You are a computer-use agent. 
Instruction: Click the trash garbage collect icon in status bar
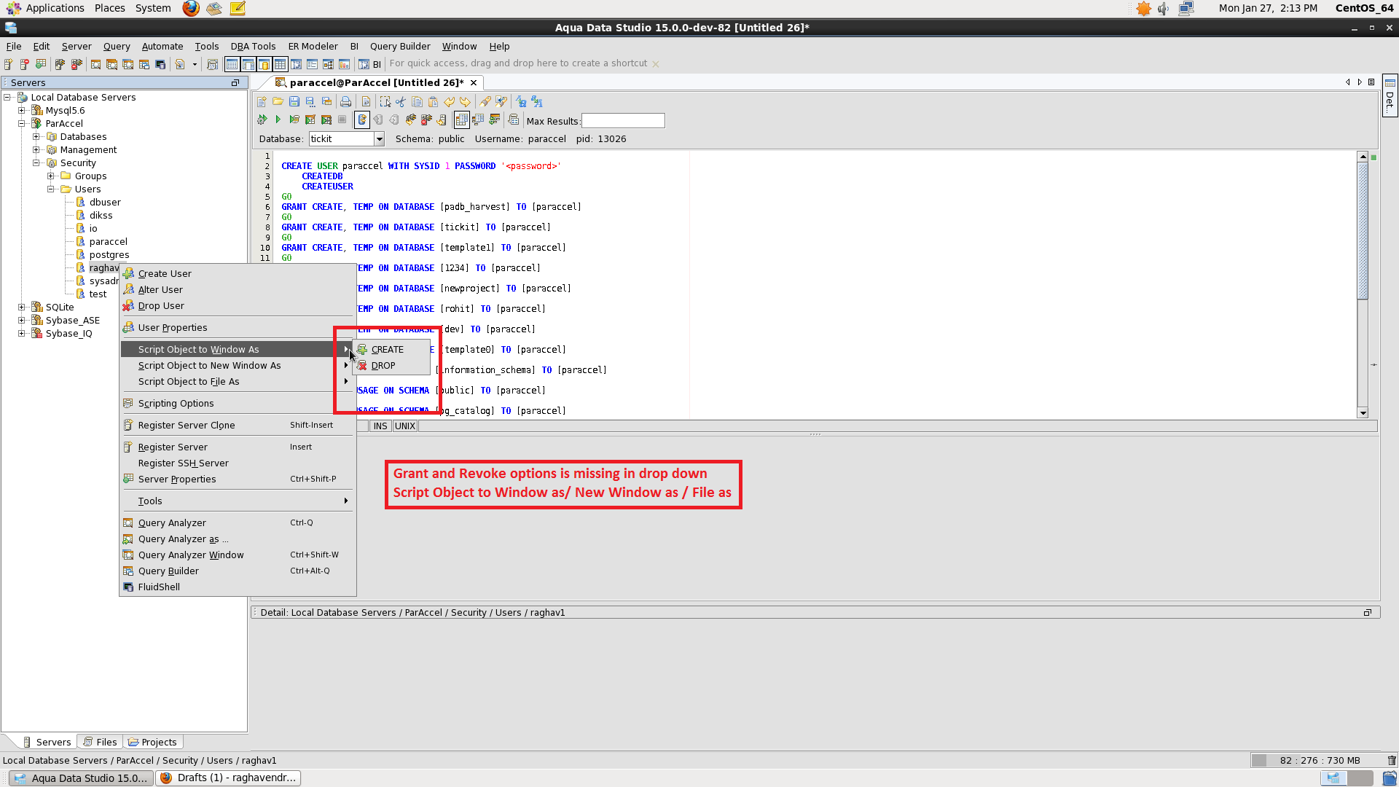(1392, 760)
